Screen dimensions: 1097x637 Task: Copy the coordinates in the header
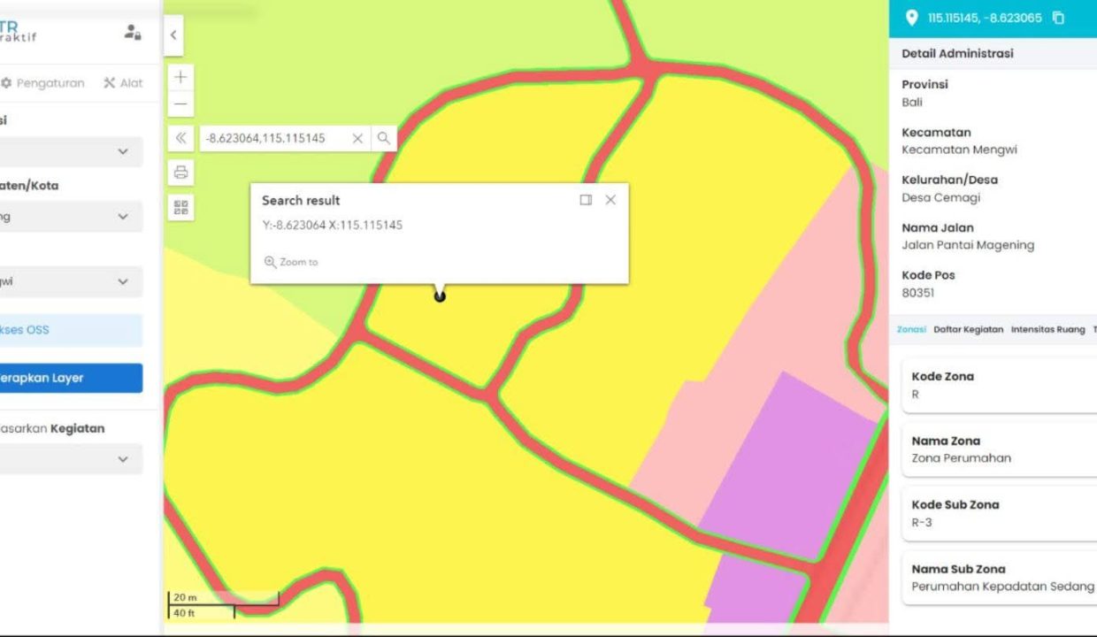pyautogui.click(x=1058, y=18)
